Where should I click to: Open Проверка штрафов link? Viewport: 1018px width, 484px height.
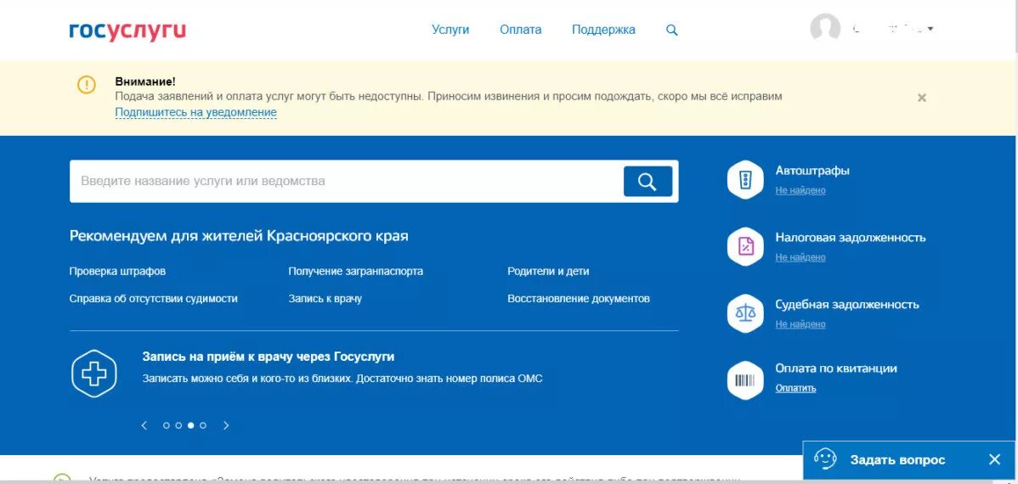[117, 271]
